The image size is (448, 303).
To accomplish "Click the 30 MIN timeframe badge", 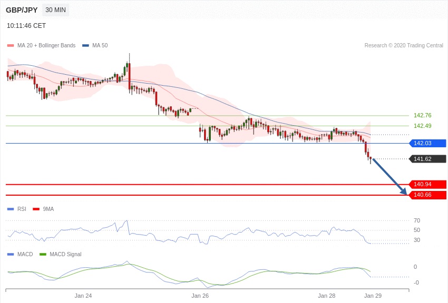I will [55, 10].
